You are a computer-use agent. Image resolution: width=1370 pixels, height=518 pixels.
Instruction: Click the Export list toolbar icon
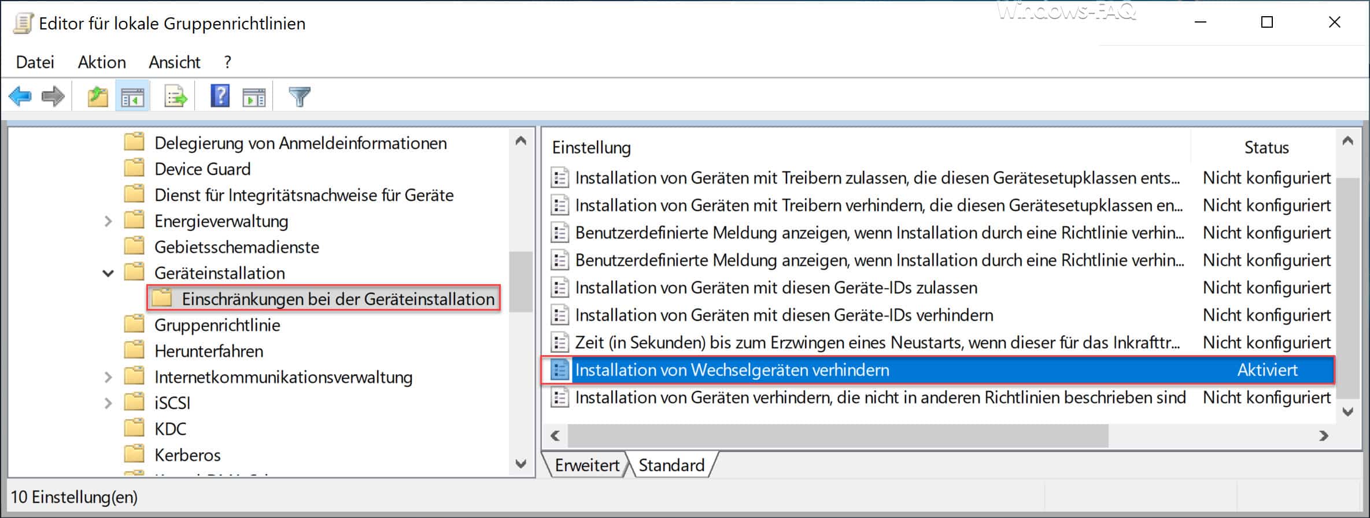tap(176, 97)
